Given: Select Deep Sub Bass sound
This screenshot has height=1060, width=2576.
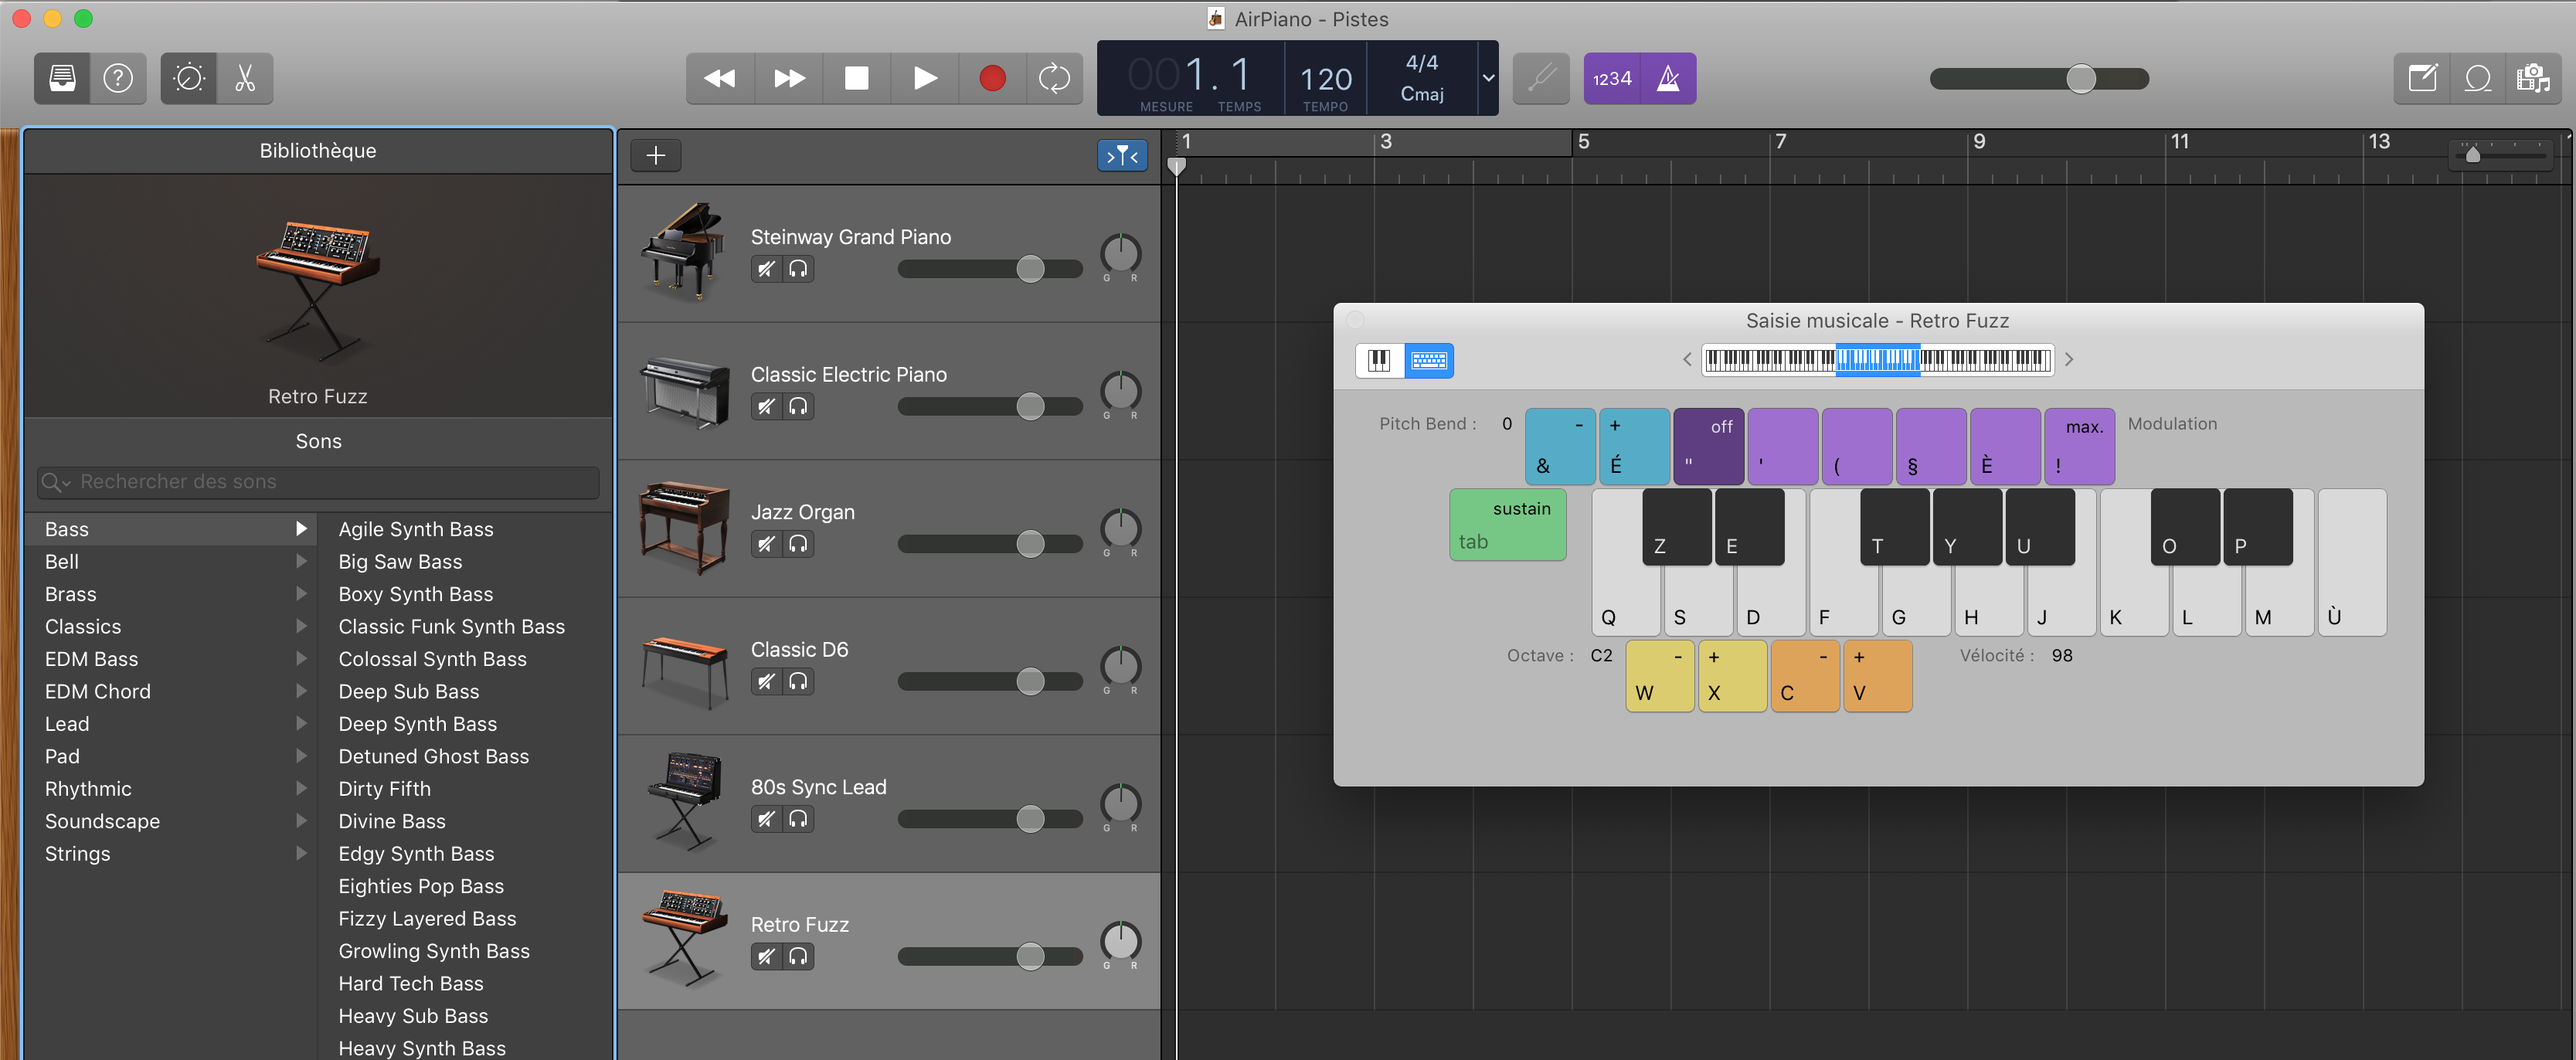Looking at the screenshot, I should click(x=408, y=692).
